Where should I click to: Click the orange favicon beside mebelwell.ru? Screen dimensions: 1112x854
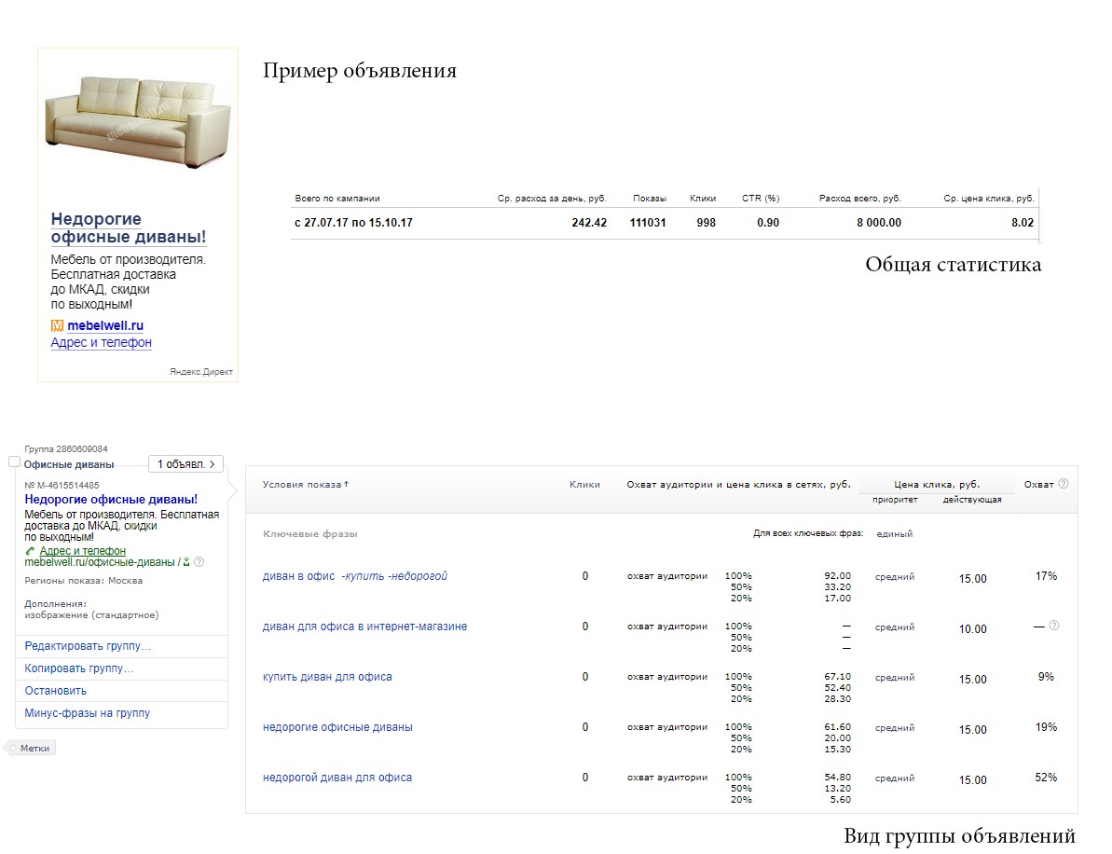(57, 325)
